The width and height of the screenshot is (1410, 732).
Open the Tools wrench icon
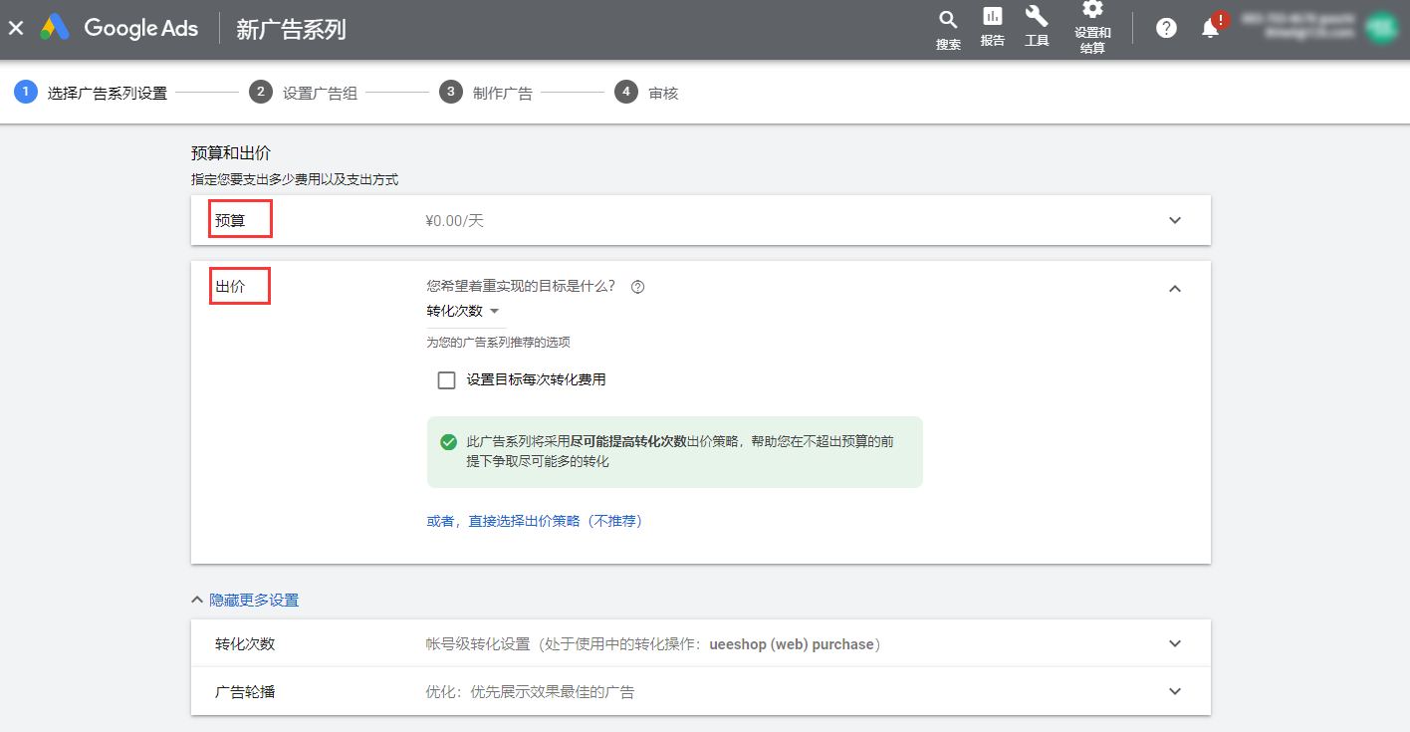coord(1037,17)
